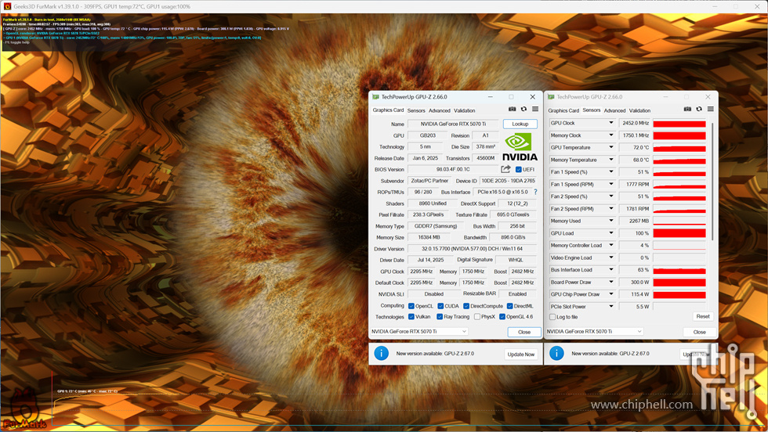Open the GPU Load sensor dropdown

pyautogui.click(x=610, y=233)
